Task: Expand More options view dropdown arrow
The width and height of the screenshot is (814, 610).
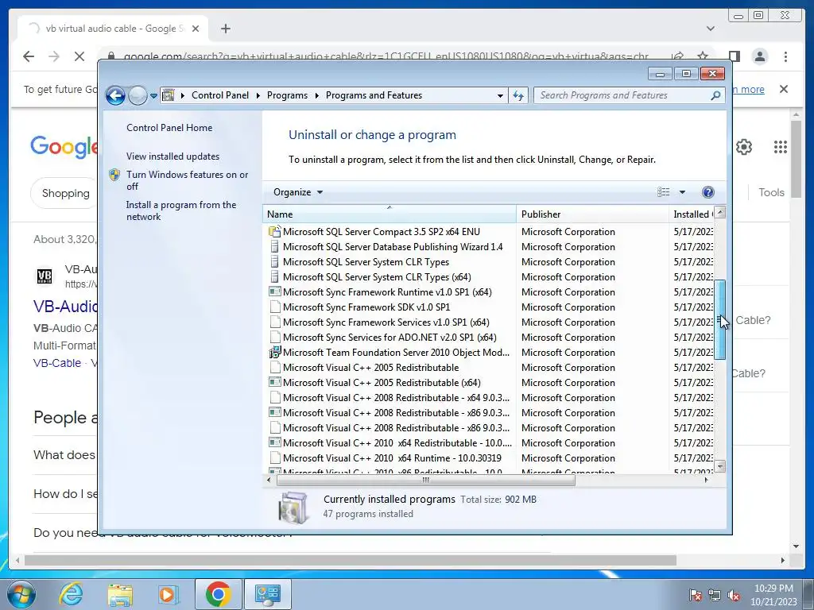Action: click(682, 192)
